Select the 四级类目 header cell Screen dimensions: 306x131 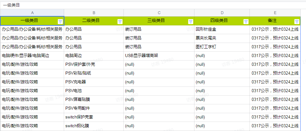tap(222, 21)
